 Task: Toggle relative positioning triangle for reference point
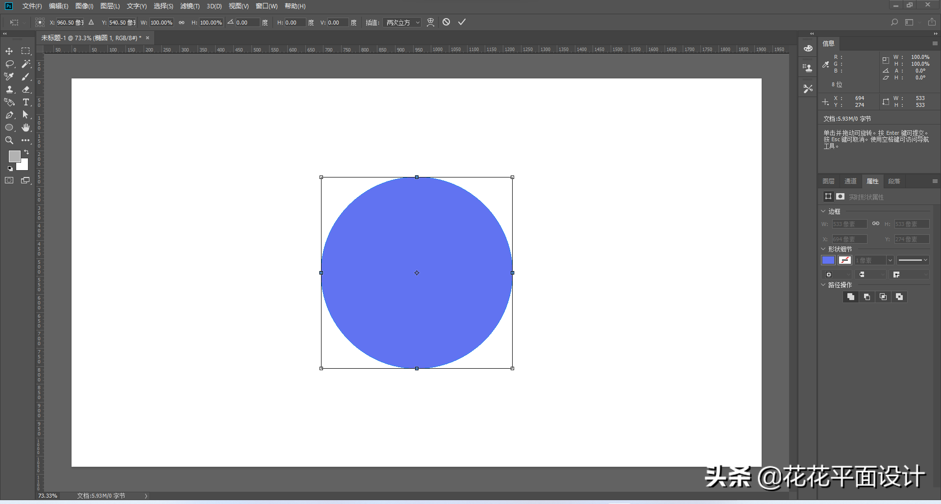point(91,22)
